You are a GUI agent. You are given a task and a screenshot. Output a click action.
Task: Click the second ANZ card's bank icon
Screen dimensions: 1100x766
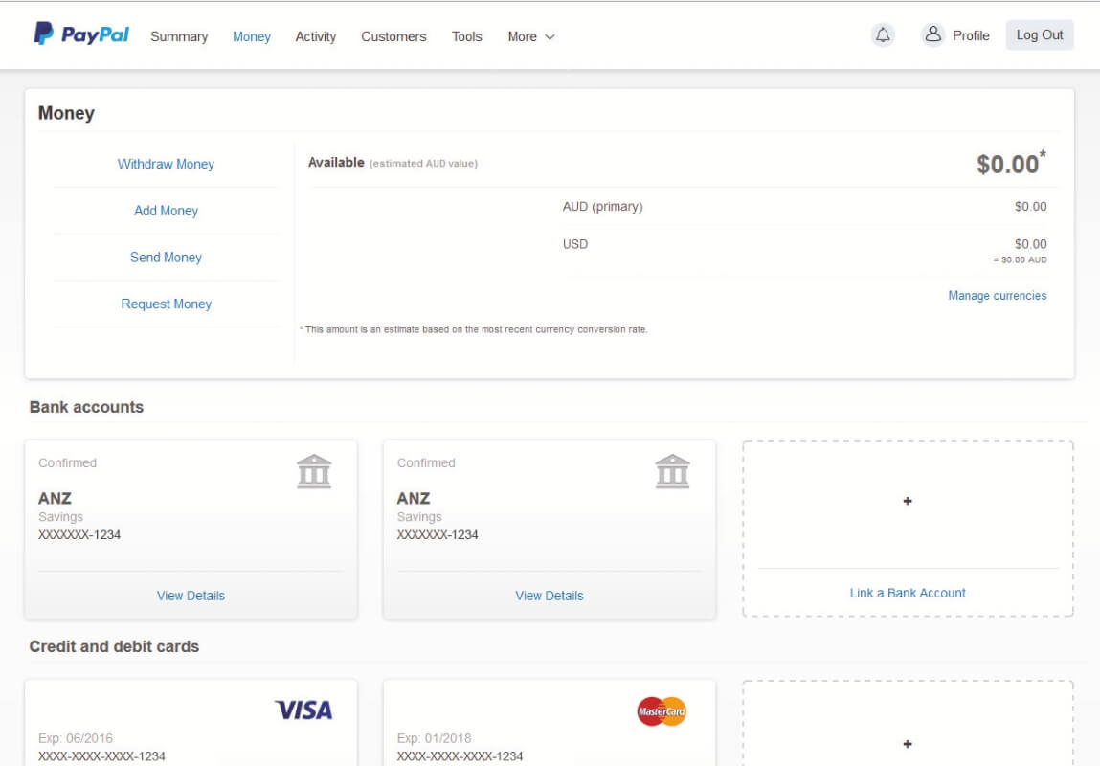click(x=672, y=471)
